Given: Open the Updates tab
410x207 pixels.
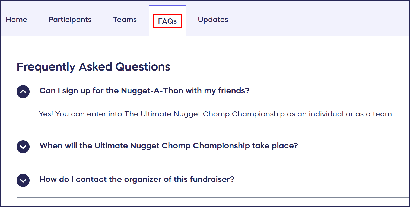Looking at the screenshot, I should coord(213,20).
